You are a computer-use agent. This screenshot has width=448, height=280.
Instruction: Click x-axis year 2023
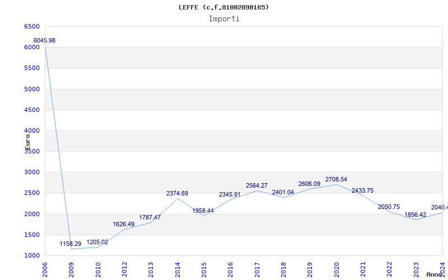[416, 270]
